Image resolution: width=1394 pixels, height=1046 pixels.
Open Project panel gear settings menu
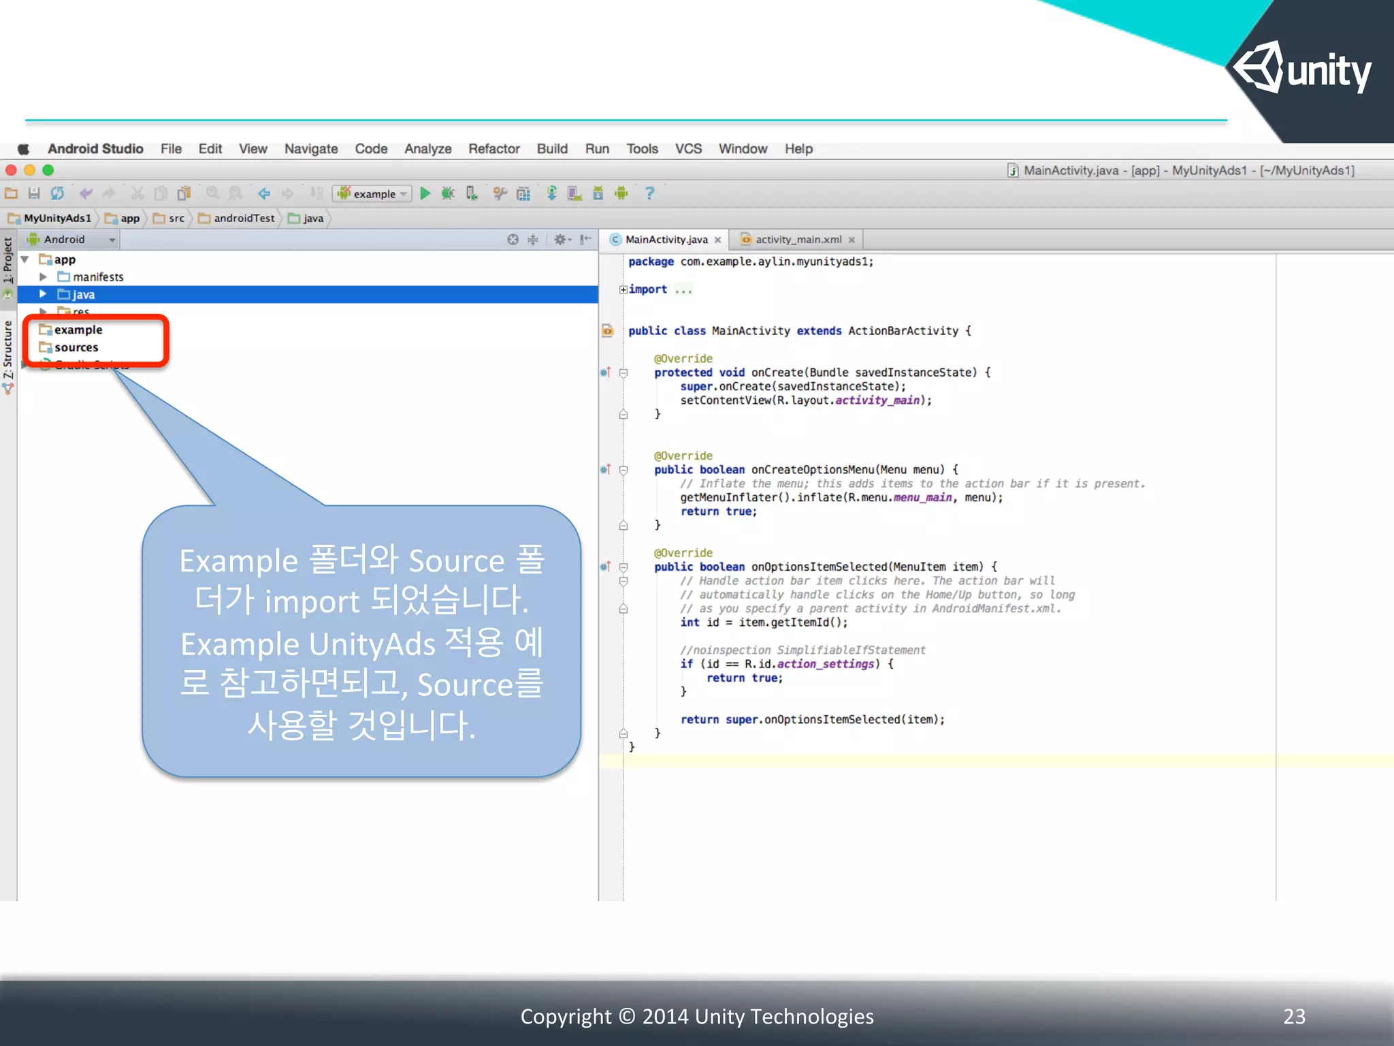click(562, 240)
